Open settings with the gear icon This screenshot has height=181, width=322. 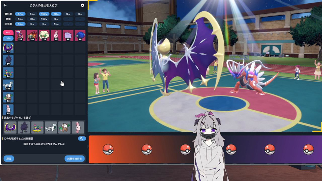click(83, 6)
